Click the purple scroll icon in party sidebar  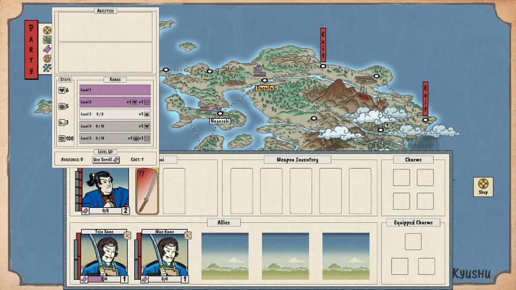[47, 49]
